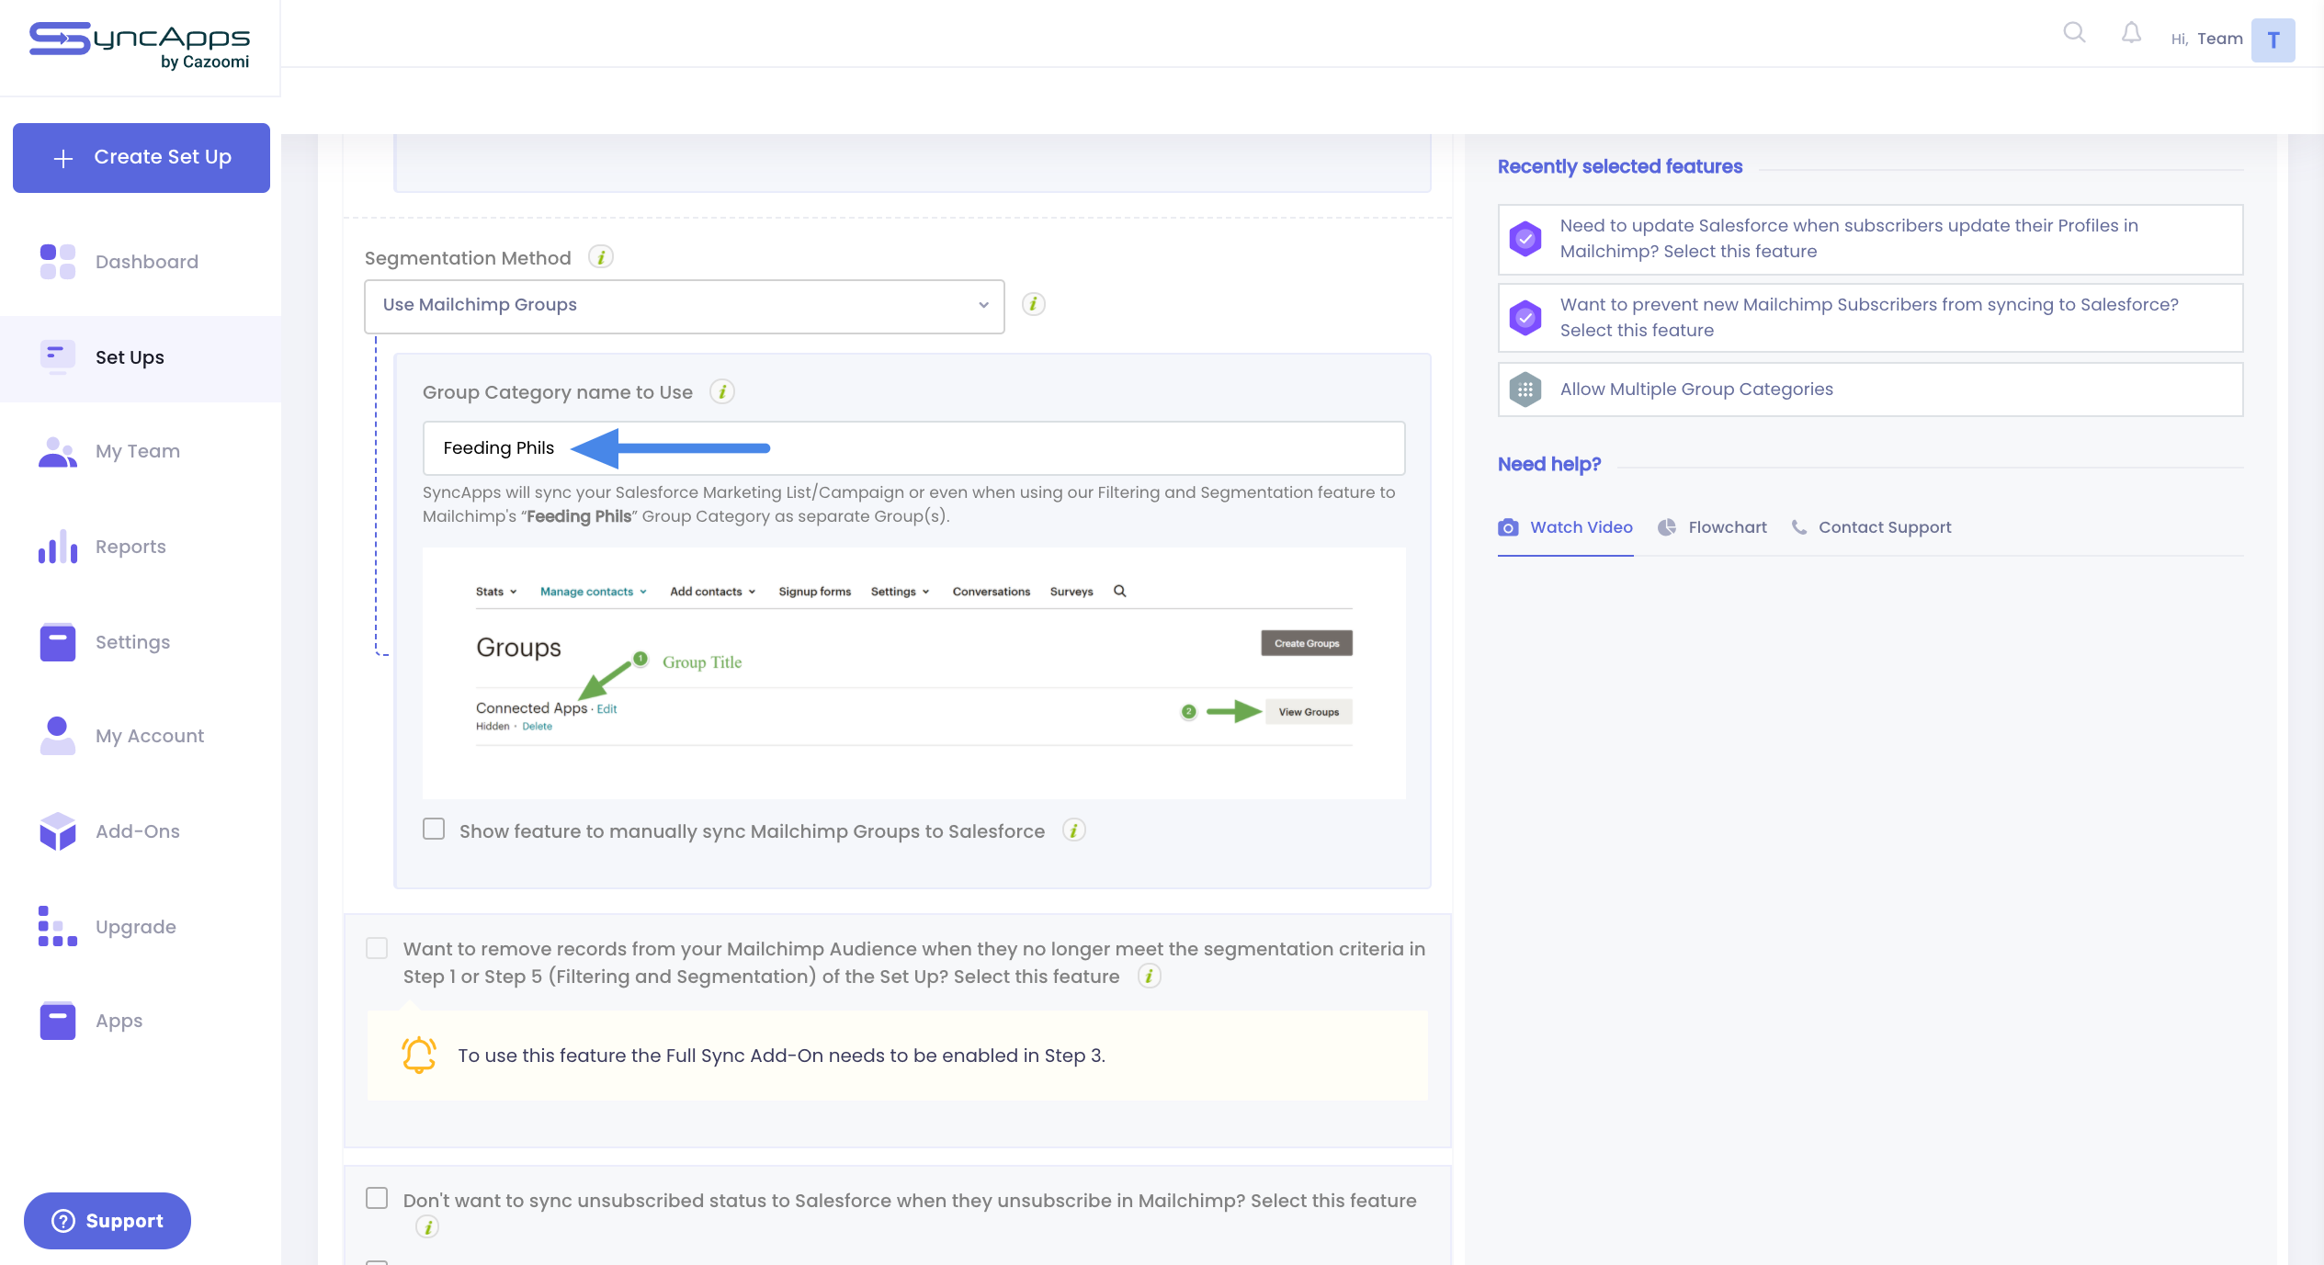Expand the Use Mailchimp Groups dropdown
Screen dimensions: 2324x1265
tap(685, 306)
